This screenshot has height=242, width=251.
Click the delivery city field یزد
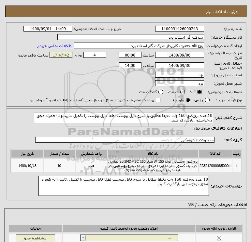(x=179, y=83)
